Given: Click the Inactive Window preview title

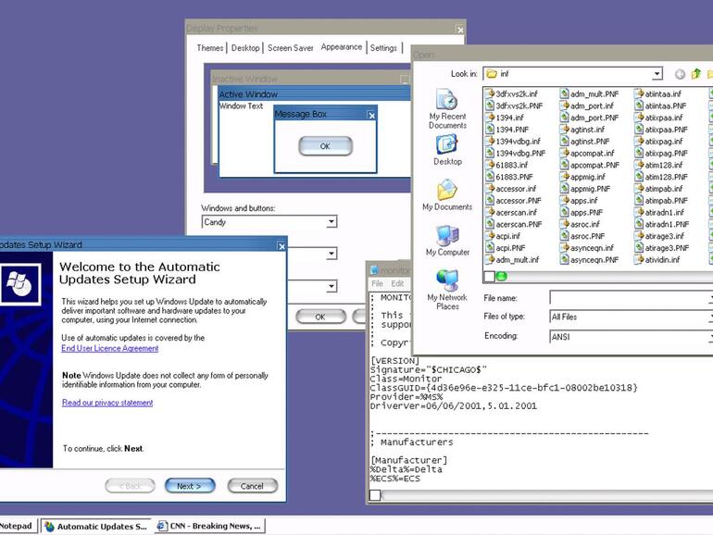Looking at the screenshot, I should point(245,79).
